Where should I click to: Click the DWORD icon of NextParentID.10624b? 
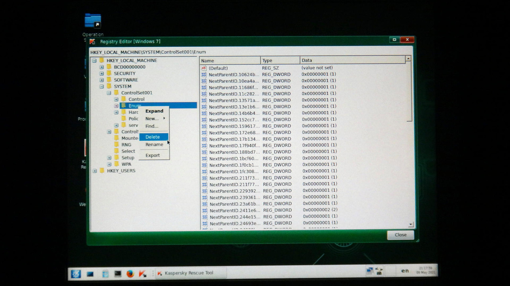point(204,75)
